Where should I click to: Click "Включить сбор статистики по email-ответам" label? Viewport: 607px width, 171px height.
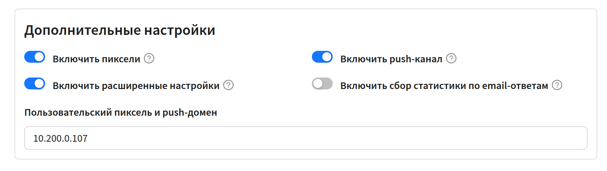444,86
